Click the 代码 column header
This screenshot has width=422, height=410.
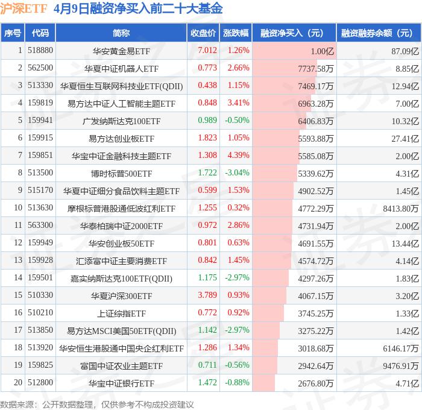tap(40, 33)
